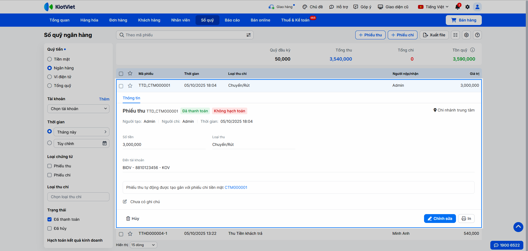
Task: Open Đơn hàng menu
Action: click(x=118, y=20)
